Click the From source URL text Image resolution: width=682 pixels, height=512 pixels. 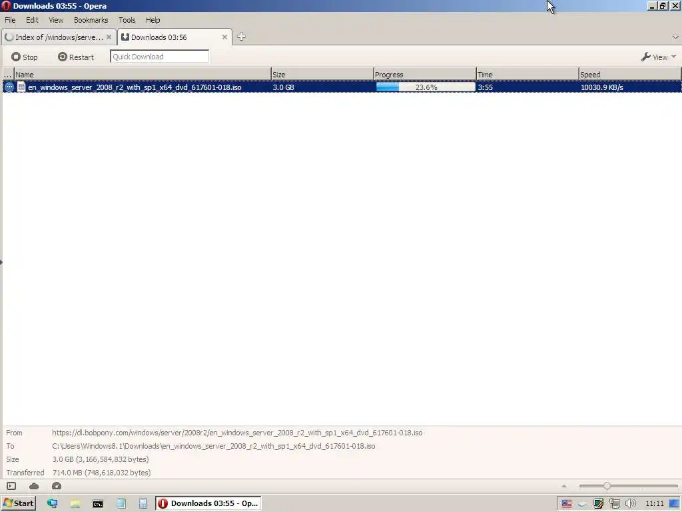tap(237, 433)
